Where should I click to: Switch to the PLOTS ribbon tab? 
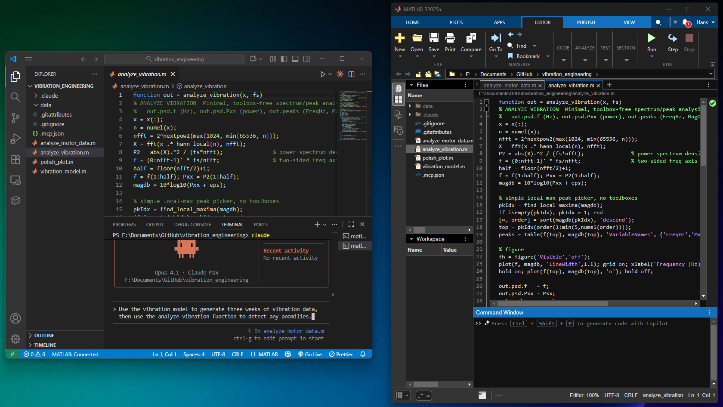[456, 22]
